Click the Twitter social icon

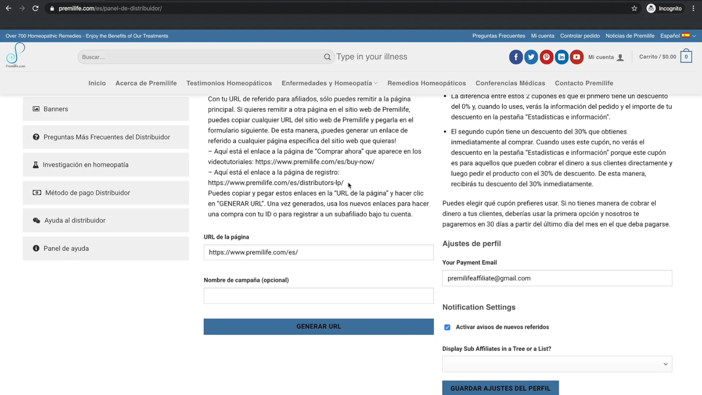(531, 57)
